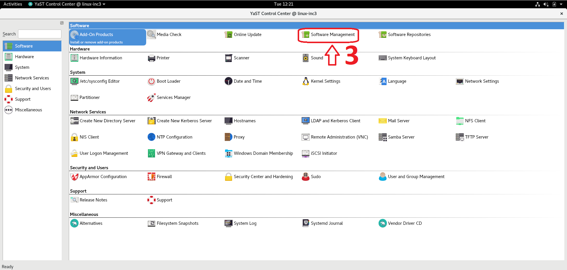Viewport: 567px width, 270px height.
Task: Choose Security and Users in sidebar
Action: 33,89
